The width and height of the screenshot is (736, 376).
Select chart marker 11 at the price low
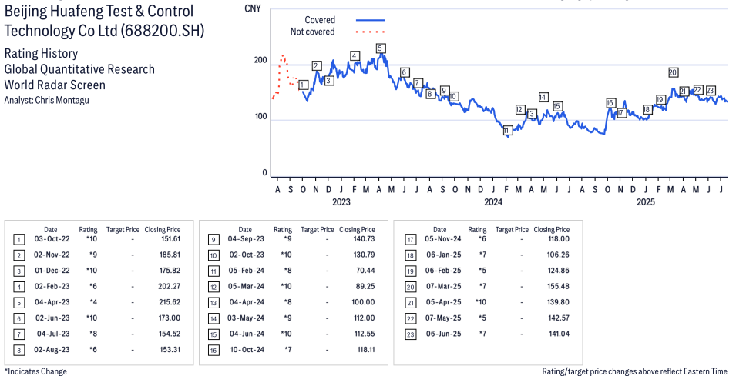tap(507, 131)
